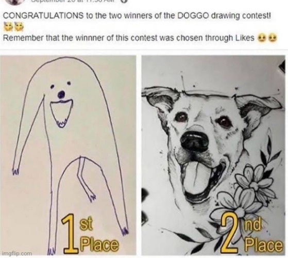Click the golden number 2 badge
This screenshot has width=288, height=258.
tap(229, 234)
